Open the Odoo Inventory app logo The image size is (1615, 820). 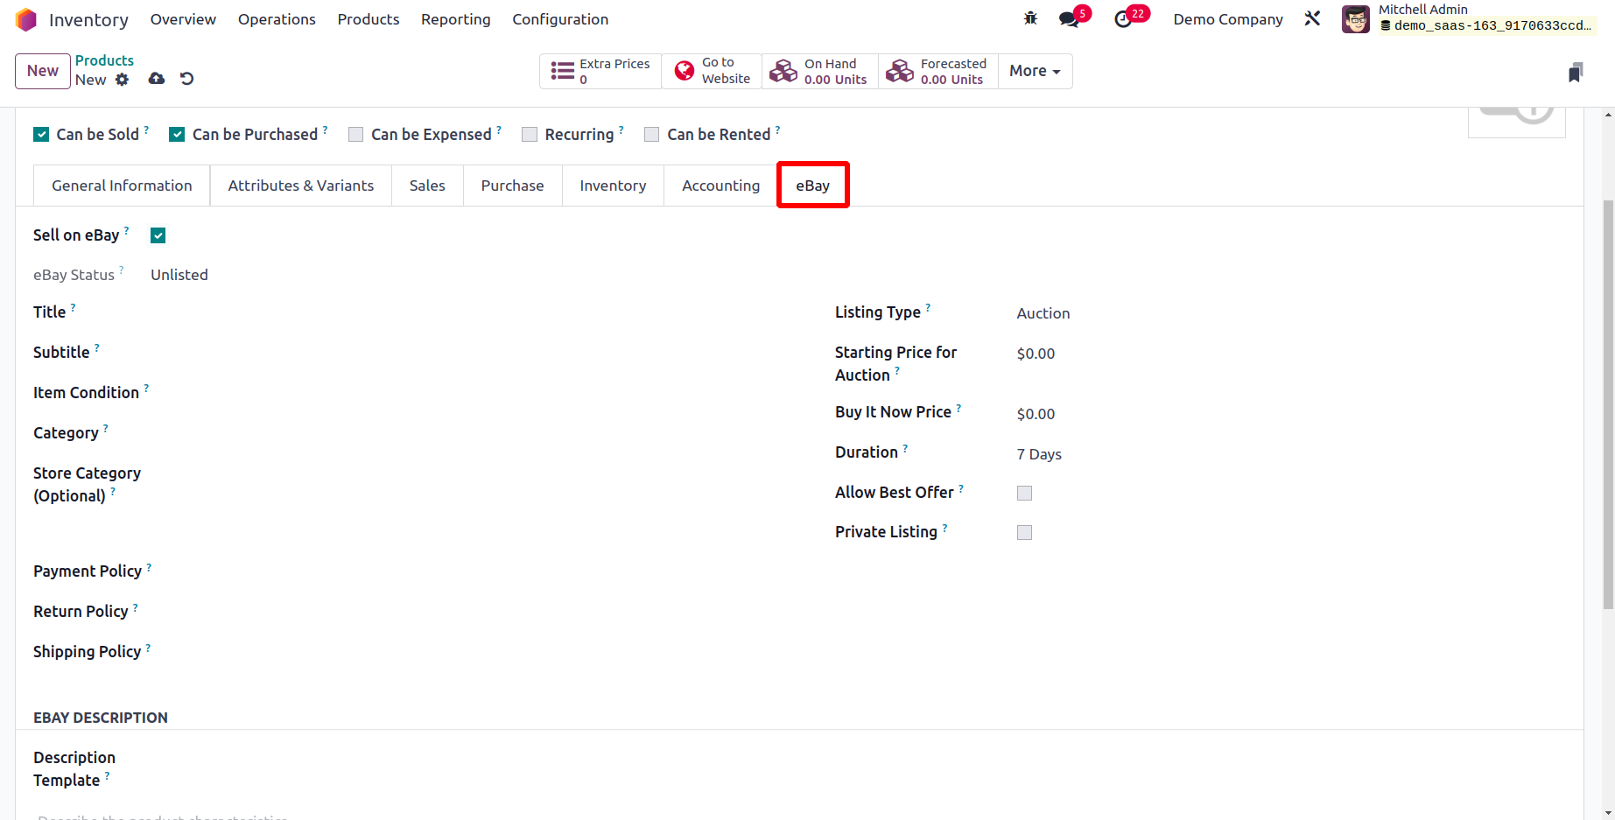coord(26,19)
